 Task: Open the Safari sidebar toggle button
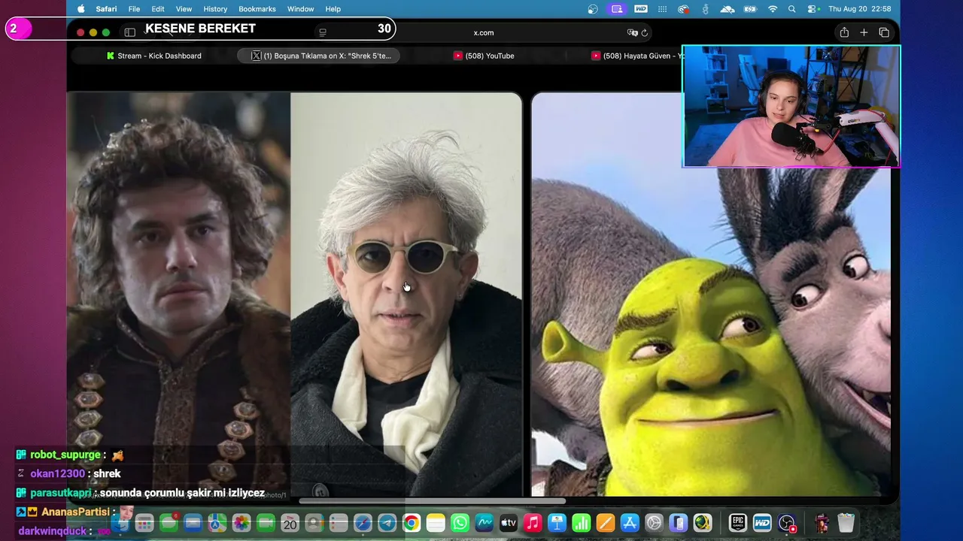point(129,32)
